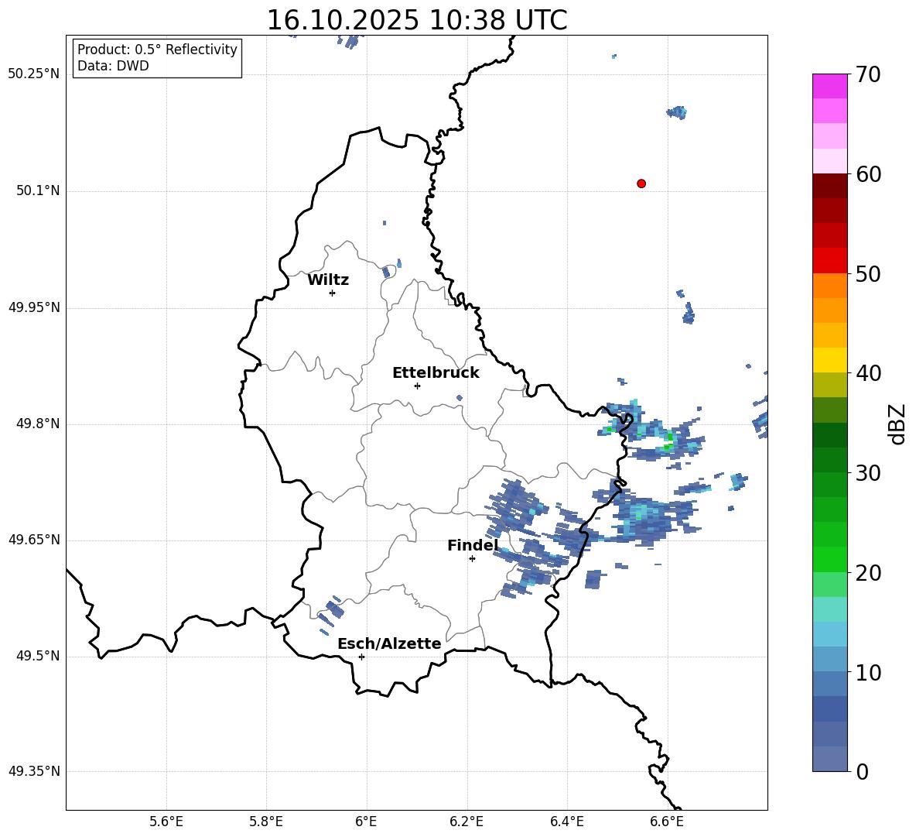Click the 0 value on colorbar
916x837 pixels.
862,771
